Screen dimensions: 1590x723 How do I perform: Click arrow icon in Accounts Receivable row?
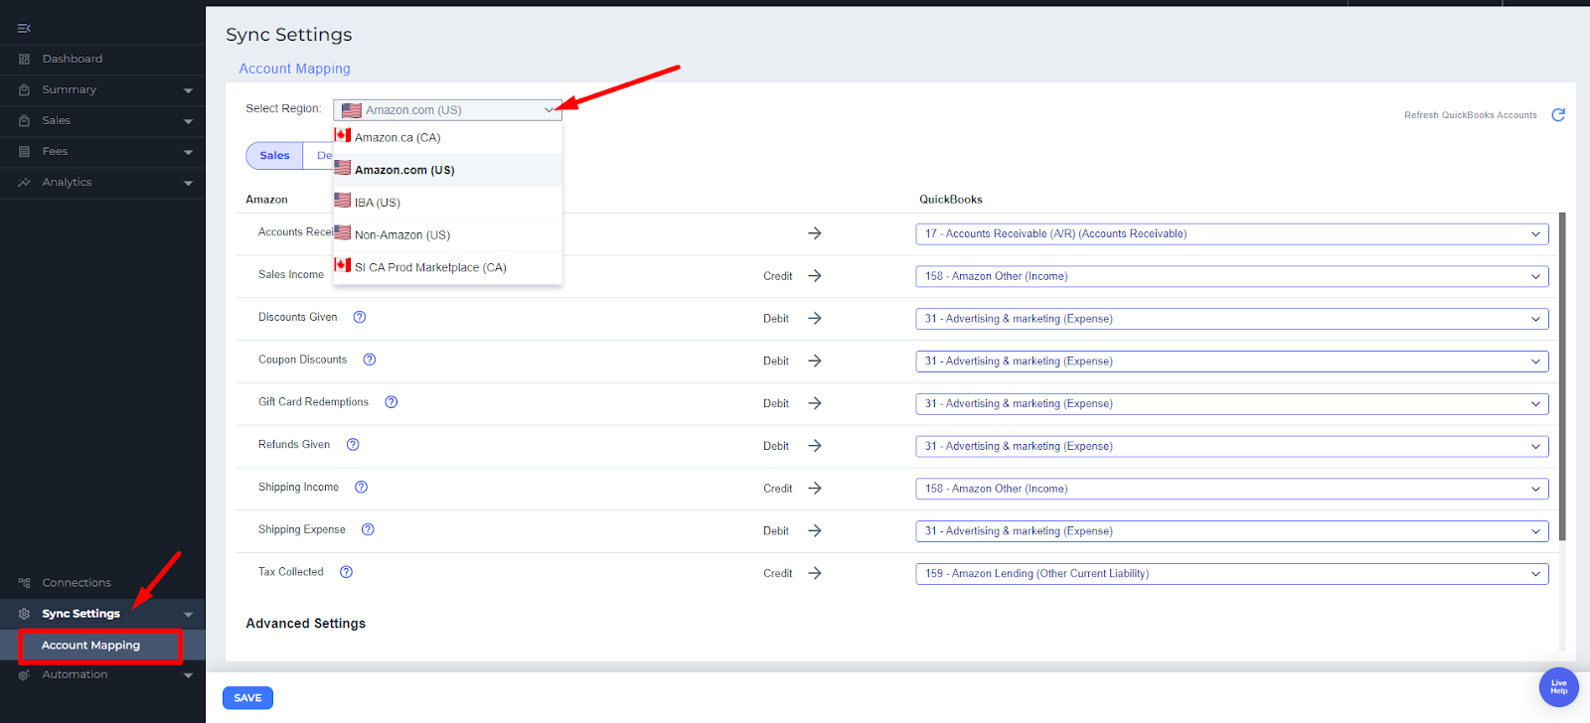[x=815, y=233]
